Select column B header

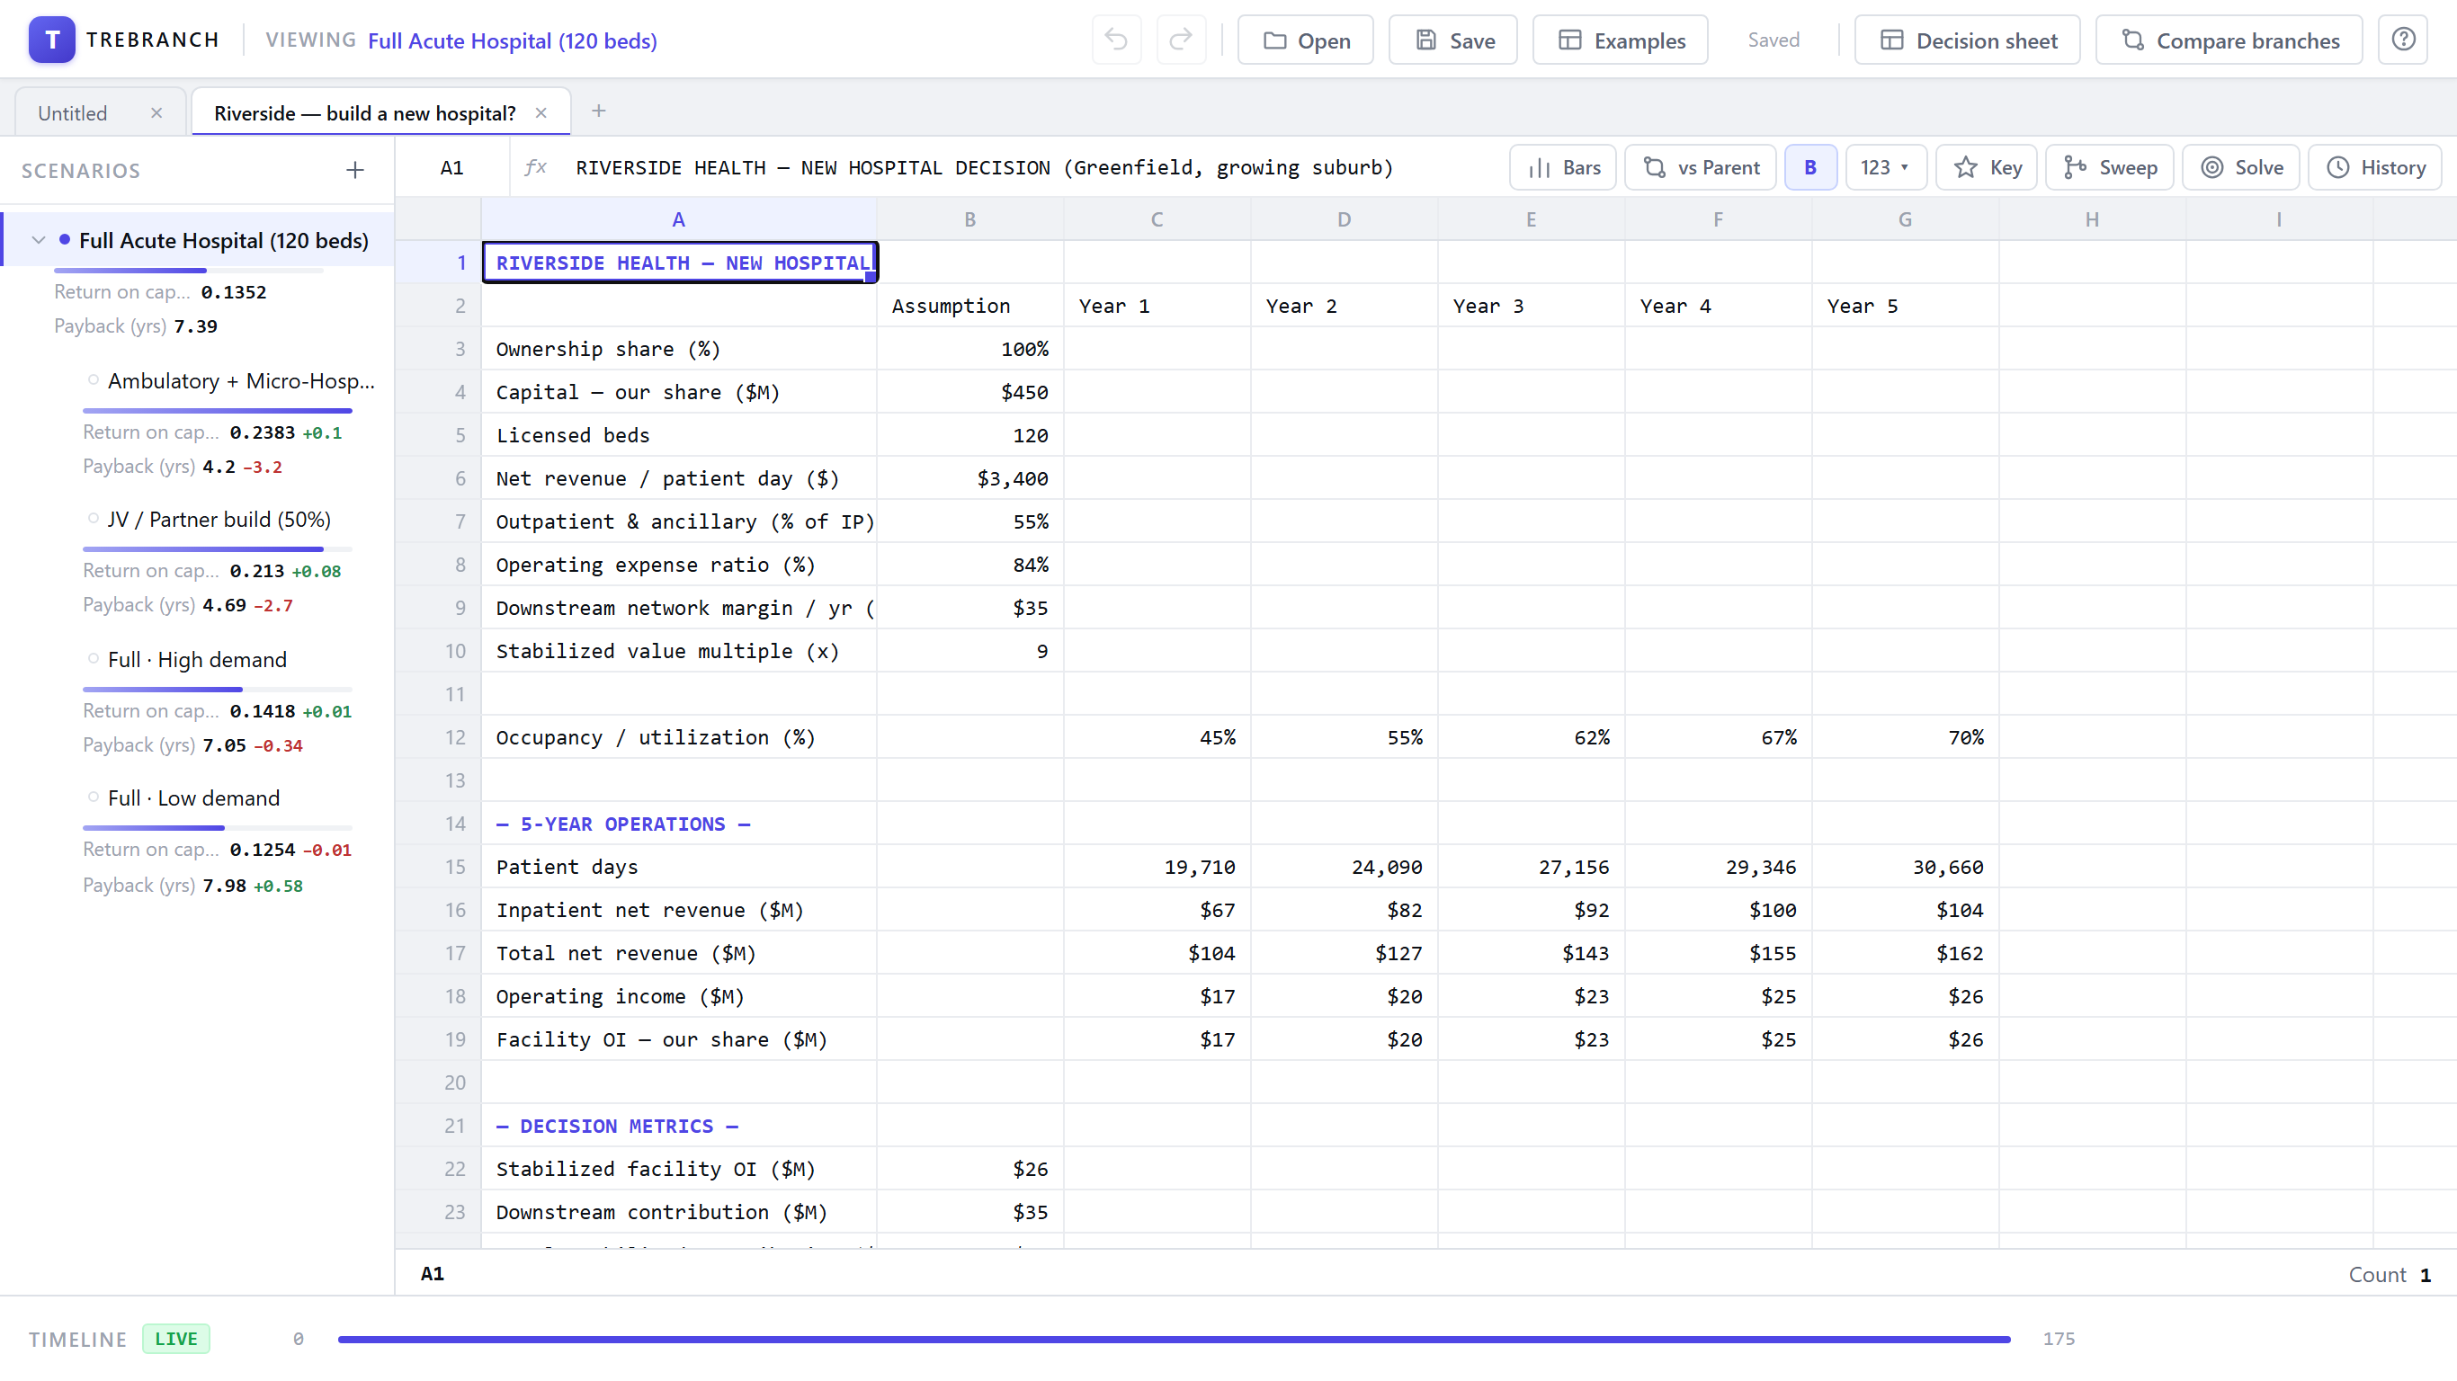[970, 219]
